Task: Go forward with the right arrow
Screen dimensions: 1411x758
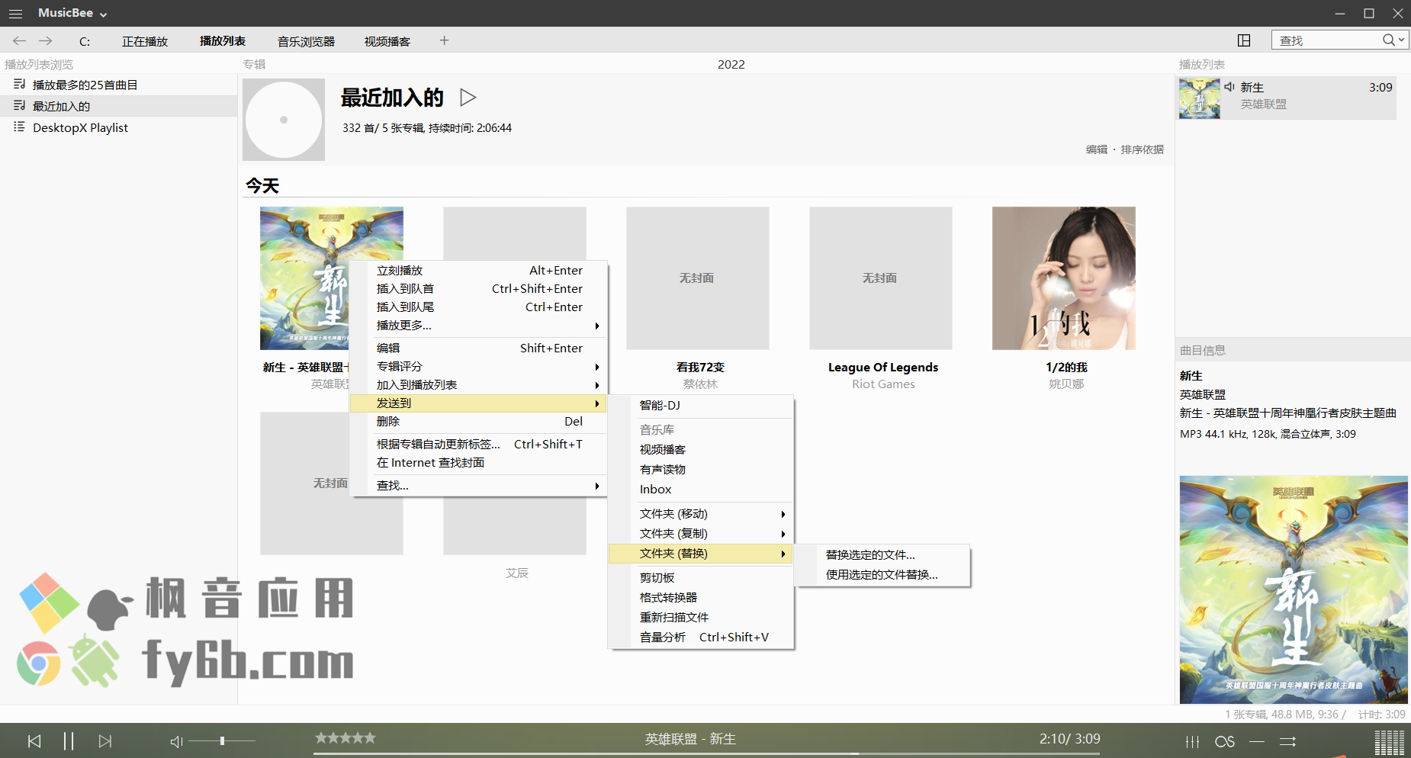Action: click(x=46, y=40)
